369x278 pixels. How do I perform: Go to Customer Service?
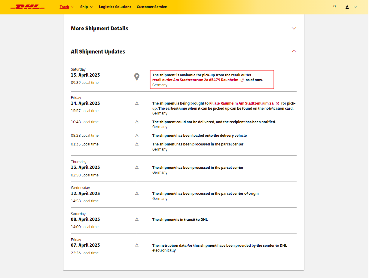[152, 7]
